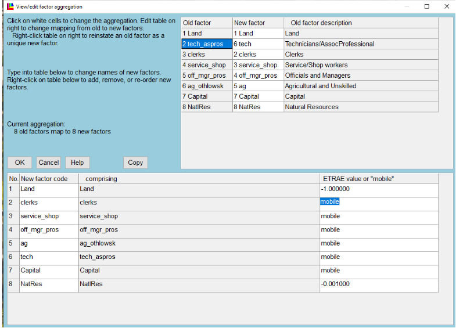
Task: Click 'mobile' value in Capital row
Action: click(x=379, y=272)
